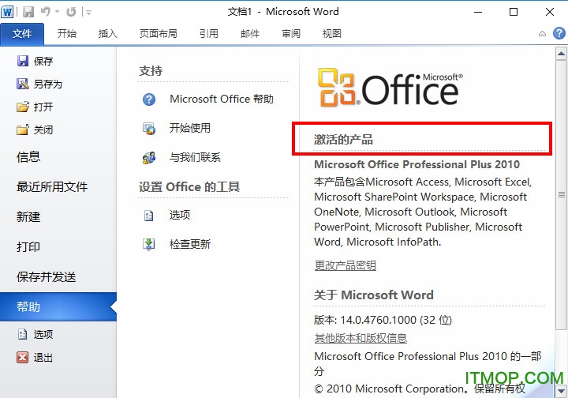
Task: Click Microsoft Office Professional Plus 2010 heading
Action: tap(417, 164)
